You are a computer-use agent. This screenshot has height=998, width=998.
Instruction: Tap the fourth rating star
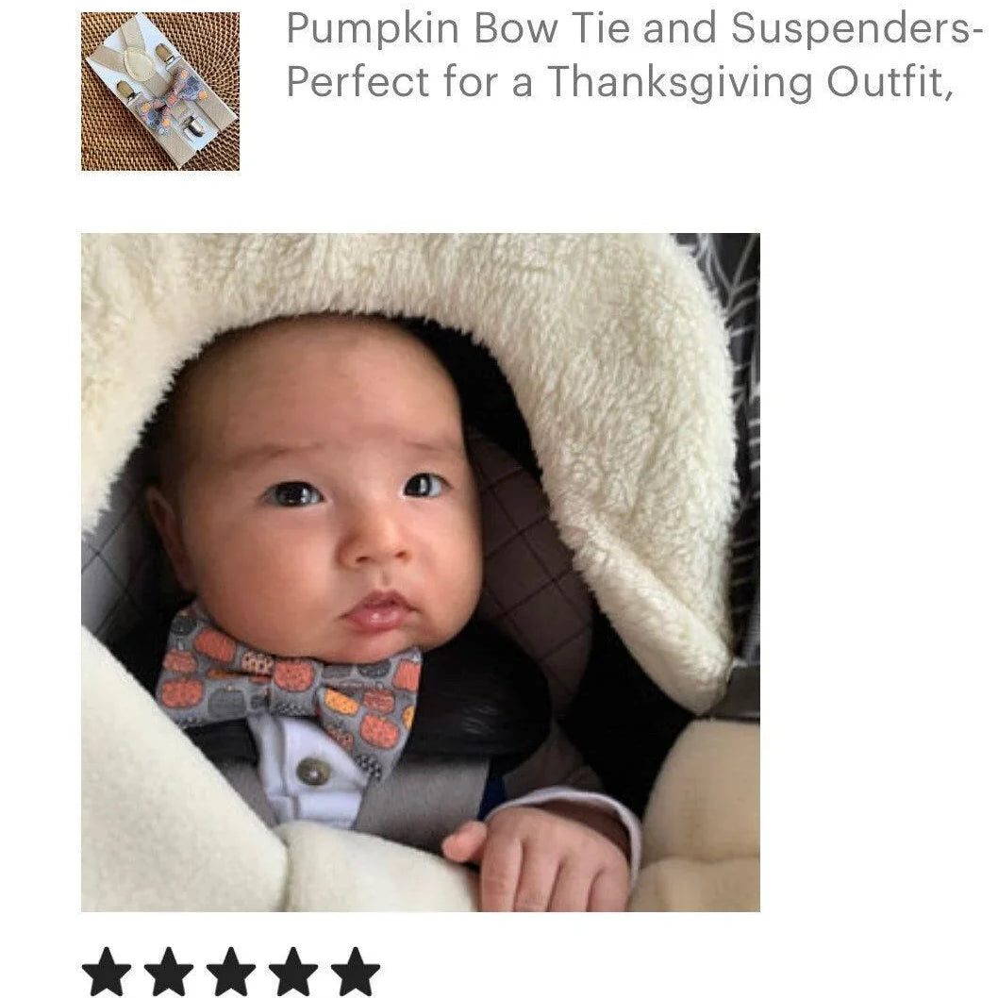point(293,972)
